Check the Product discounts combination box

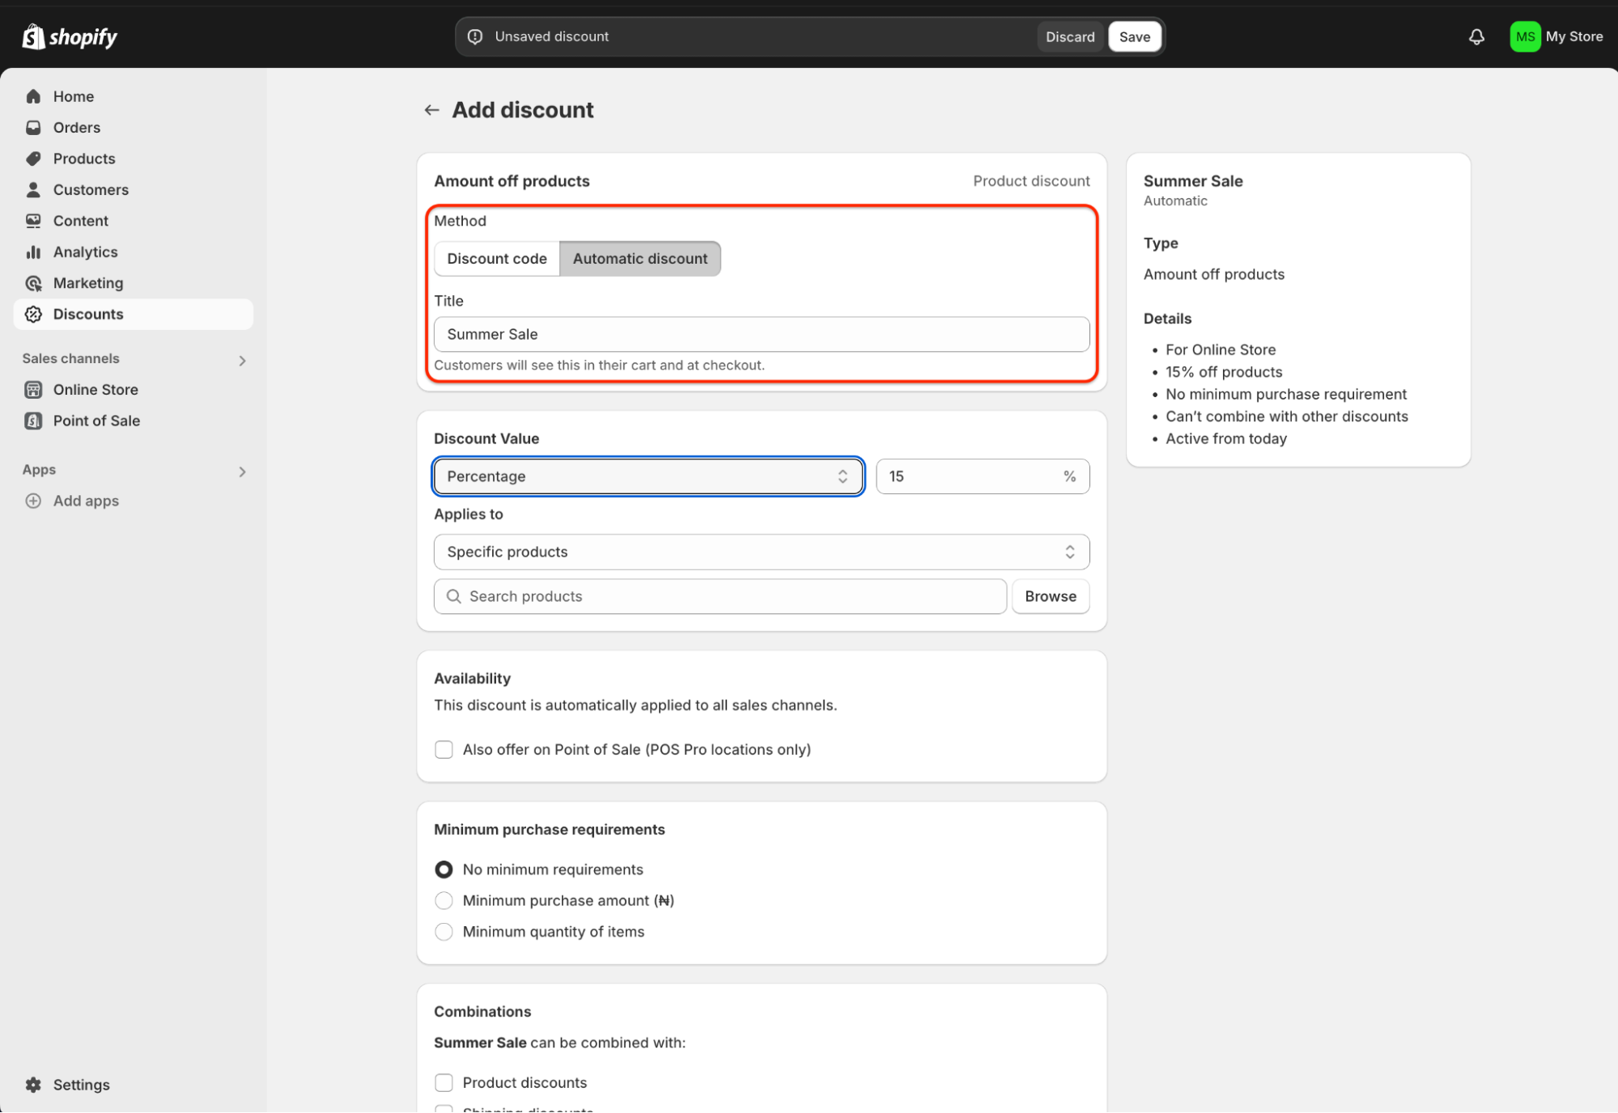click(444, 1082)
